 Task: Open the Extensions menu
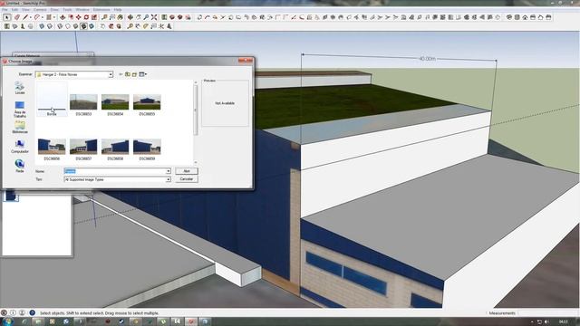pos(101,10)
